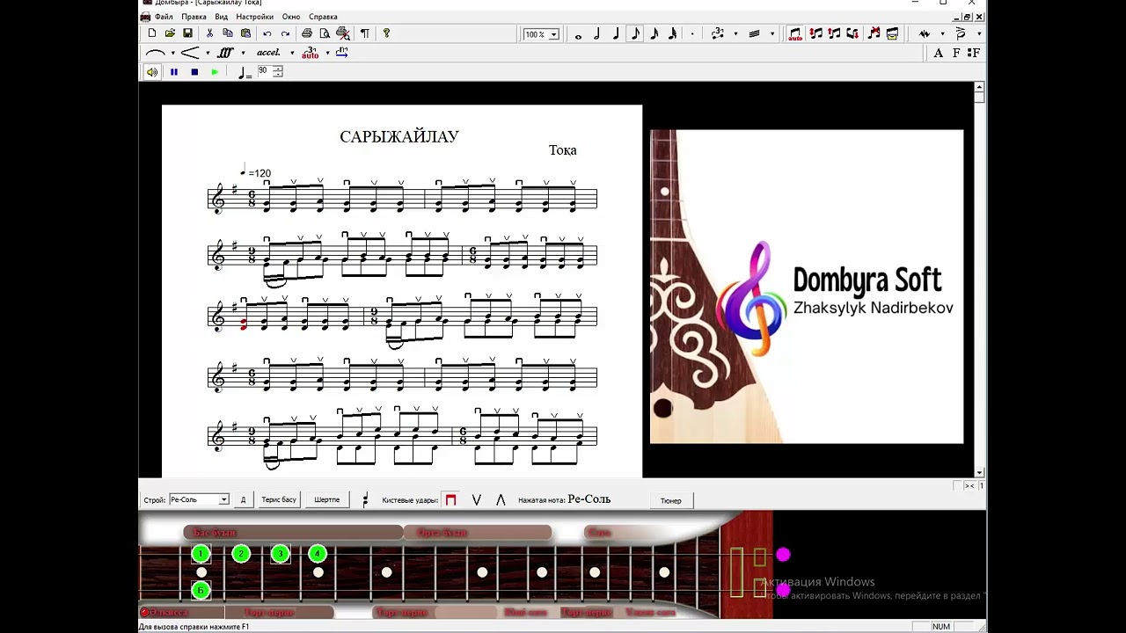Create a new score file
The width and height of the screenshot is (1126, 633).
click(152, 33)
